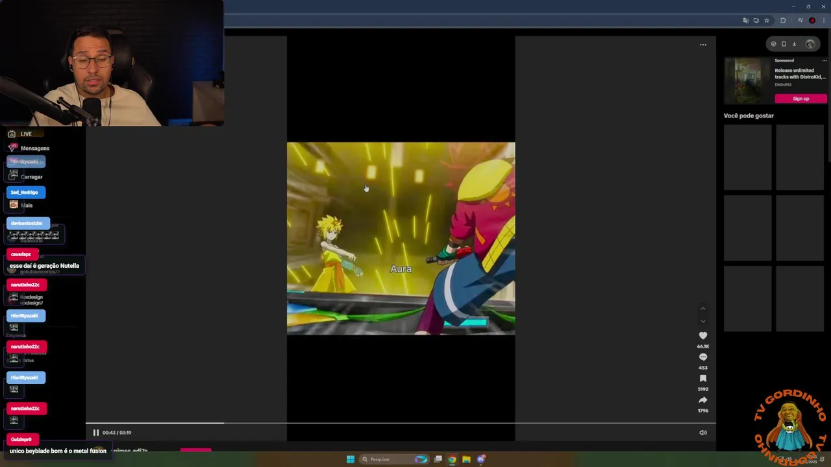Go to the previous video with up chevron
Screen dimensions: 831x467
(703, 309)
